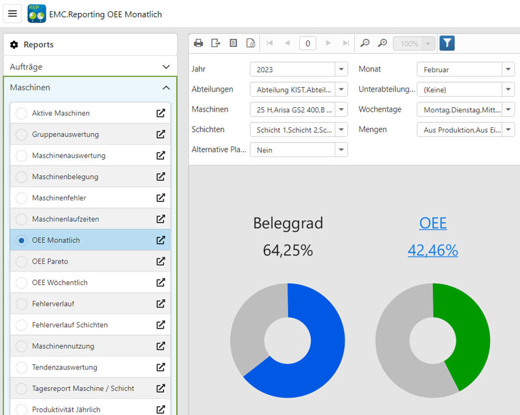Click the page setup icon next to the document icon
The height and width of the screenshot is (415, 520).
[250, 43]
